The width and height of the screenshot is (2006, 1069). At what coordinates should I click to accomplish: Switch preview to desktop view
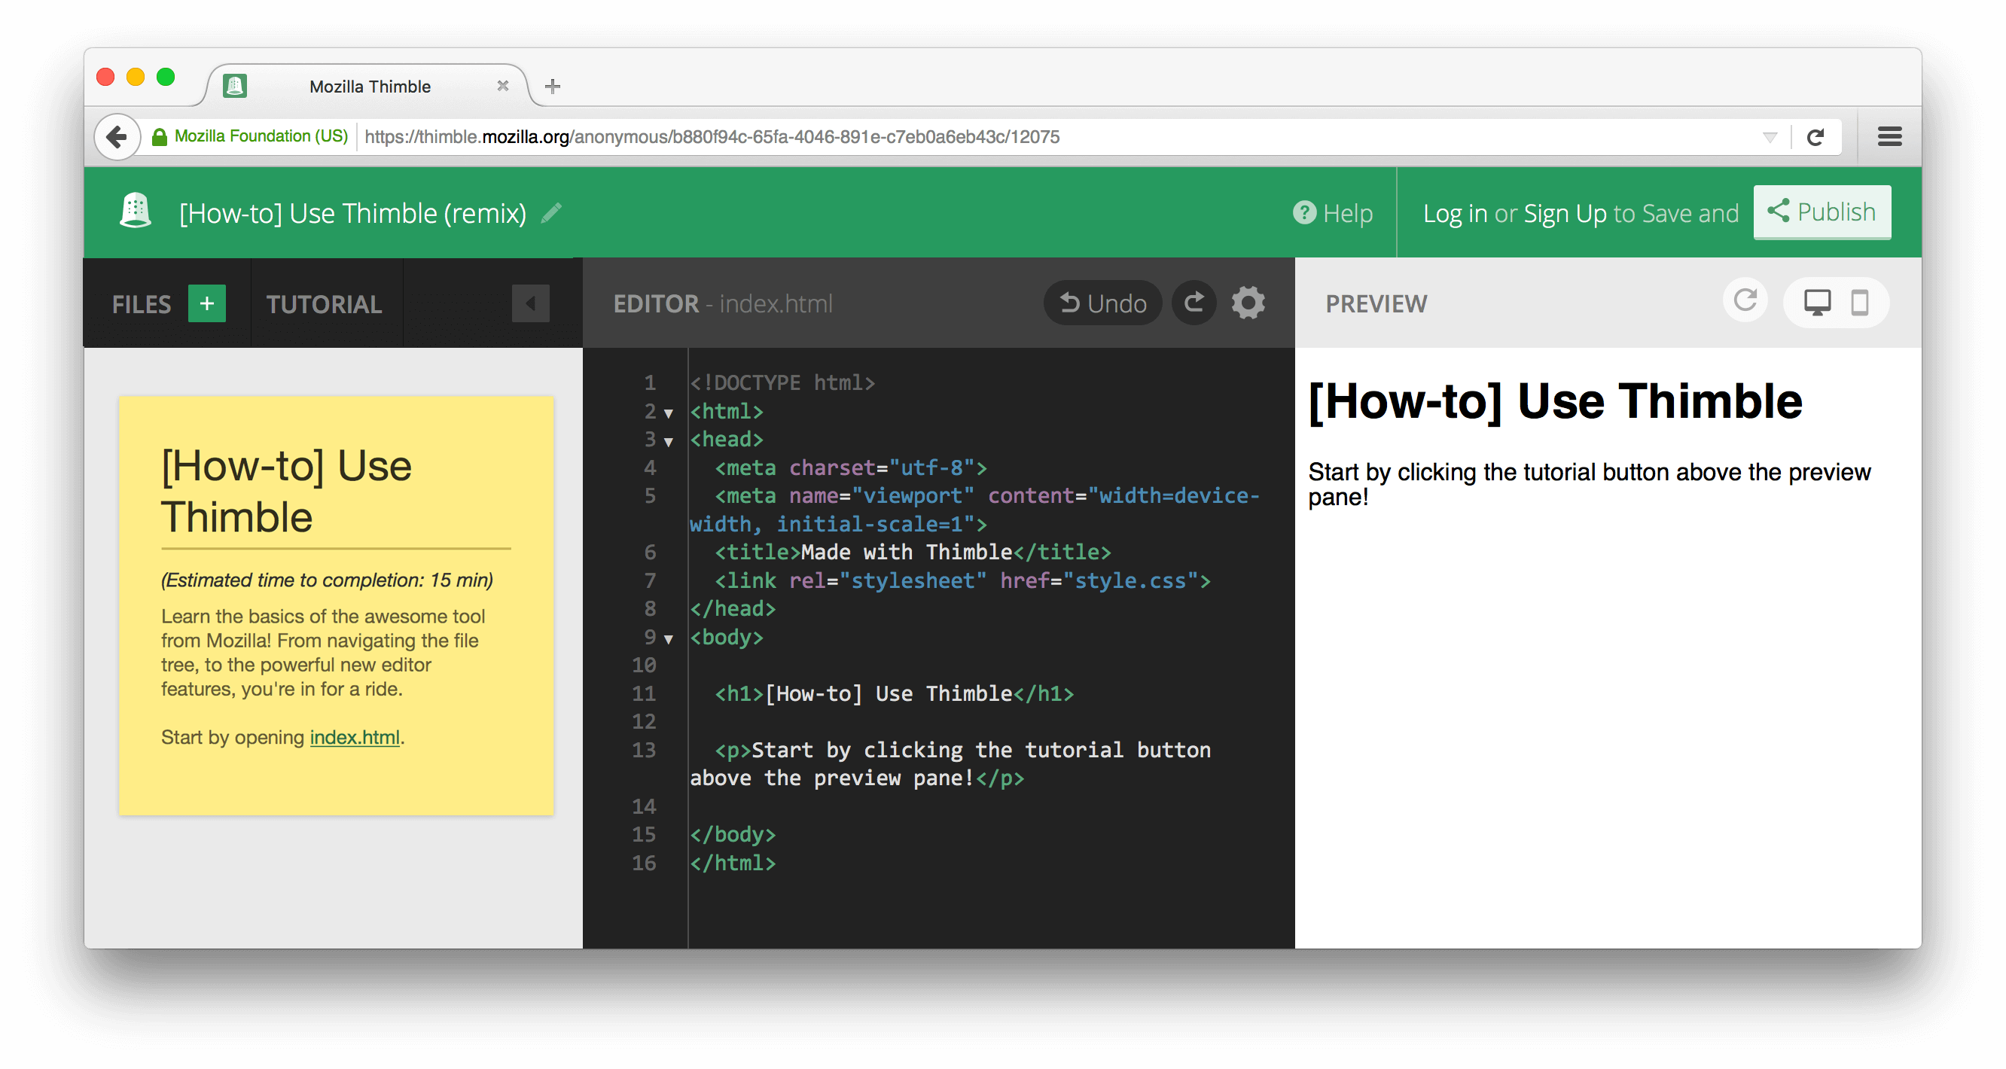point(1818,302)
